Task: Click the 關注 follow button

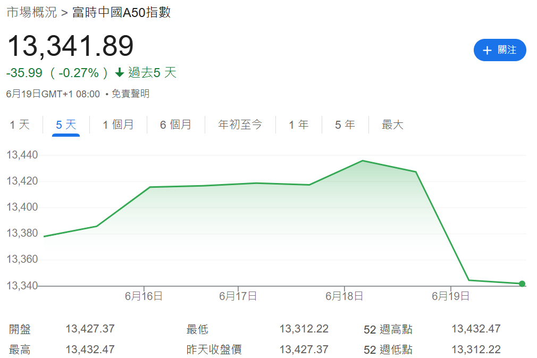Action: coord(500,50)
